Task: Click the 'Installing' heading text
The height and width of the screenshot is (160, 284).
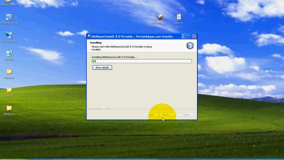Action: (96, 43)
